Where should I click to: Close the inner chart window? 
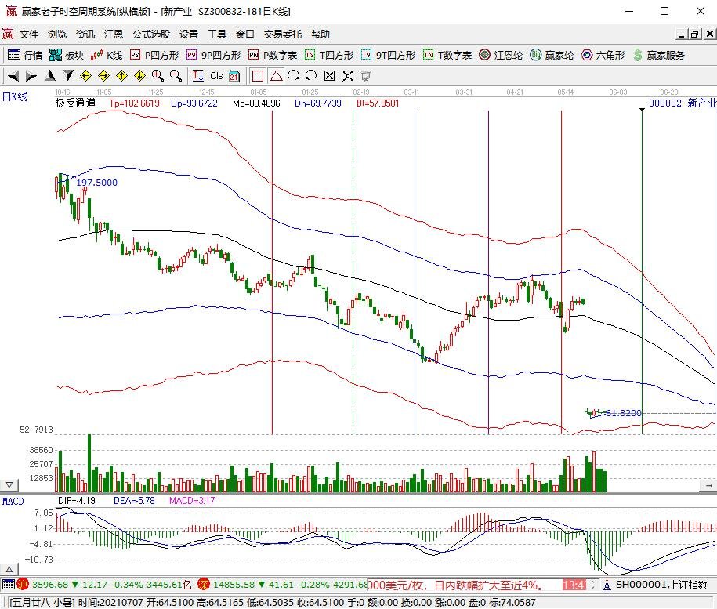click(710, 34)
